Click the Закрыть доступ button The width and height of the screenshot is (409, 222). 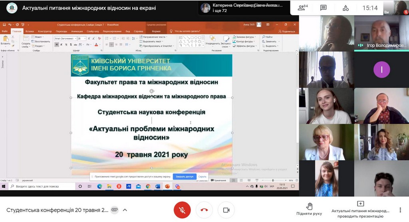tap(185, 176)
